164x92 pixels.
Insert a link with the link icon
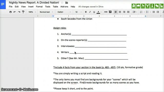(x=106, y=12)
